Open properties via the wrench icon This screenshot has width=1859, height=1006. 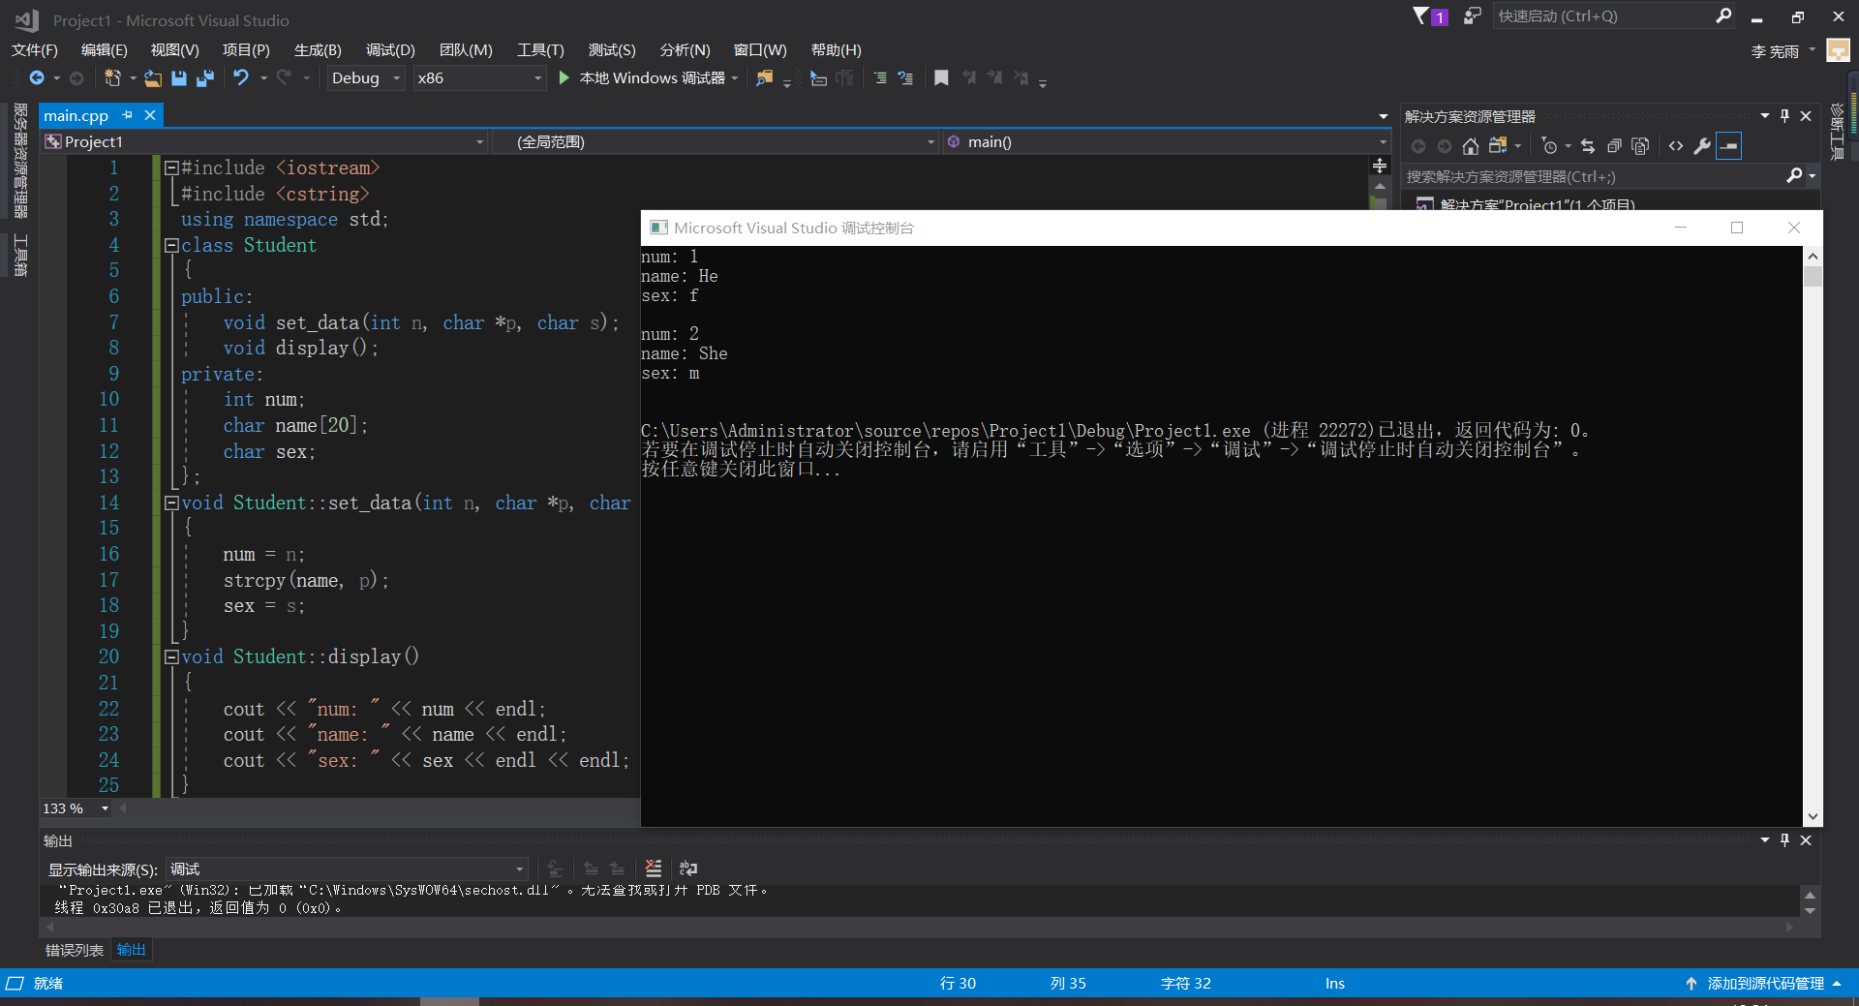pos(1702,146)
